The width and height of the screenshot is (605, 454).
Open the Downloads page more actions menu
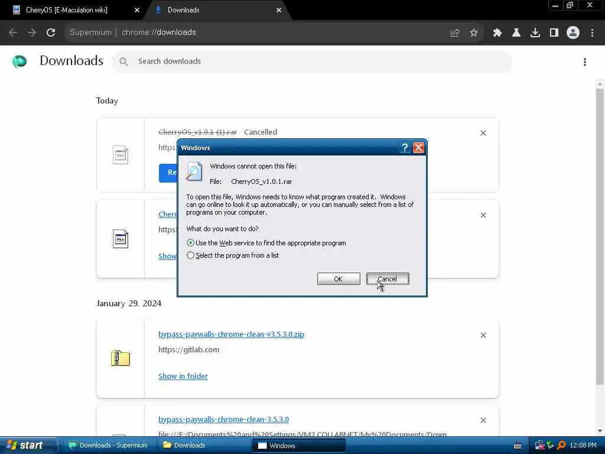pyautogui.click(x=585, y=62)
